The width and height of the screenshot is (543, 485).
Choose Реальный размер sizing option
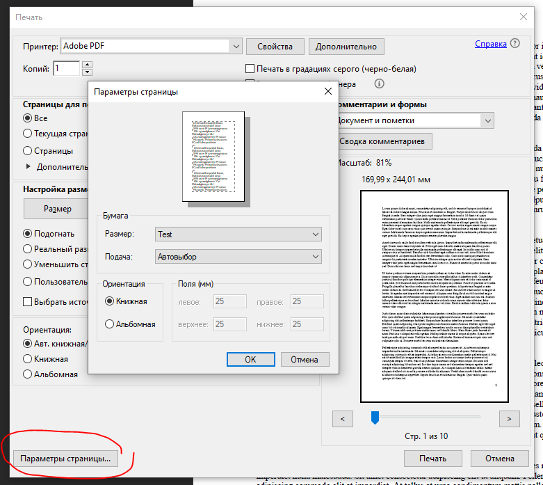click(27, 249)
